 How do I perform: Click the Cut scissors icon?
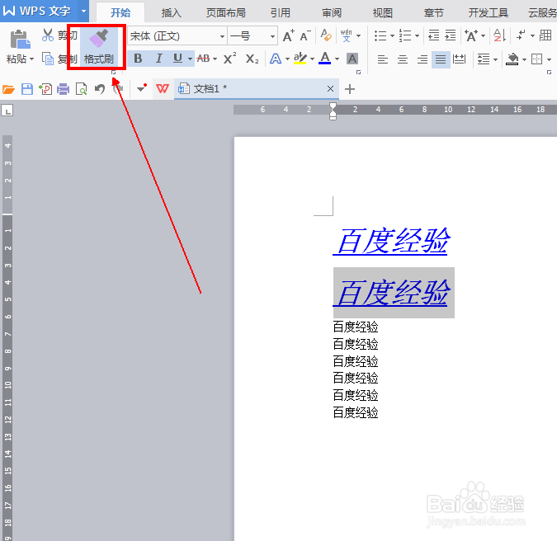coord(48,35)
